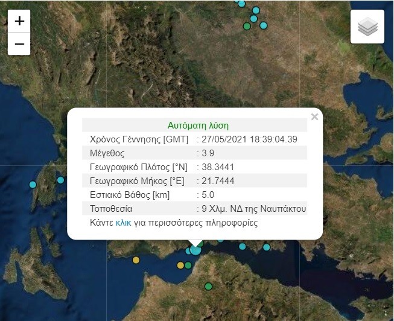Select the rightmost cyan marker in the Corinthian gulf
The width and height of the screenshot is (394, 321).
tap(267, 247)
